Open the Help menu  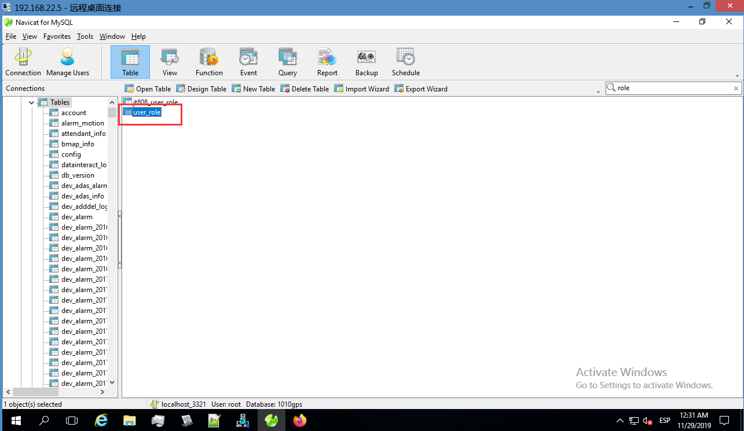coord(138,36)
